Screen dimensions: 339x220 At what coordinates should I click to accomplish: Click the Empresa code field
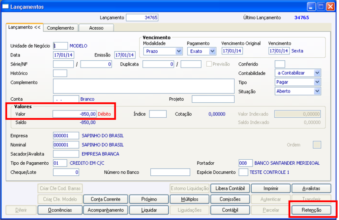[x=66, y=135]
